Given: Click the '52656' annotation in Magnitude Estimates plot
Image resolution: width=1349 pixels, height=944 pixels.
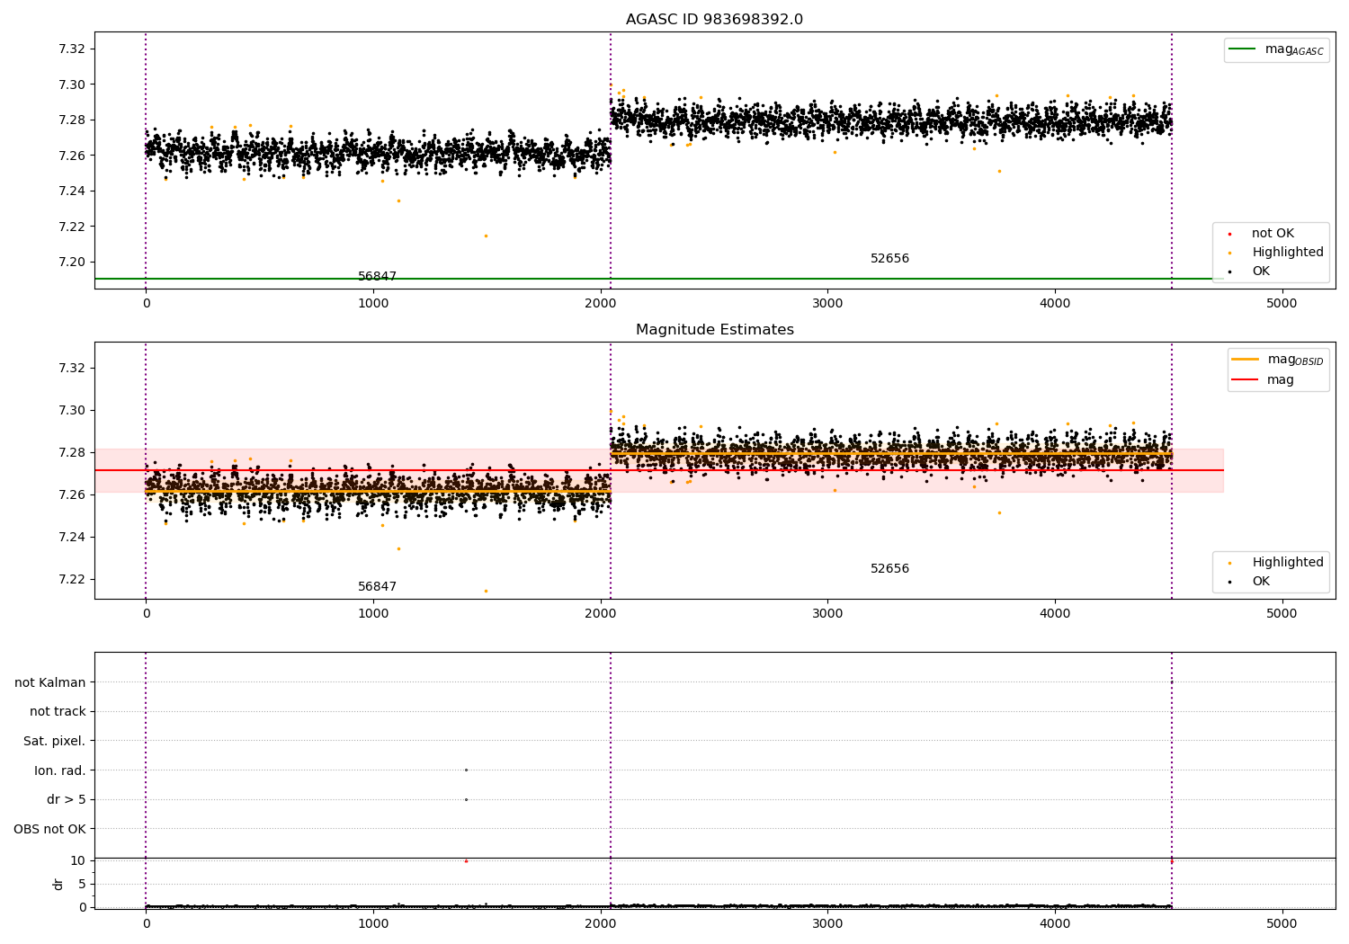Looking at the screenshot, I should click(889, 569).
